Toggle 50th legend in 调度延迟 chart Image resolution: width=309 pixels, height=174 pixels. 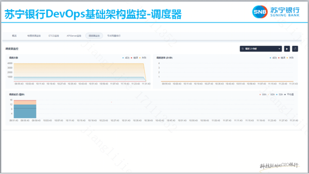click(279, 95)
